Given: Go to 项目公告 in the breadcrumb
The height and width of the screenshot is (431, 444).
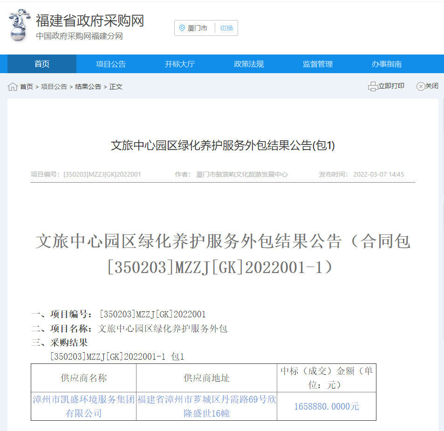Looking at the screenshot, I should 54,87.
